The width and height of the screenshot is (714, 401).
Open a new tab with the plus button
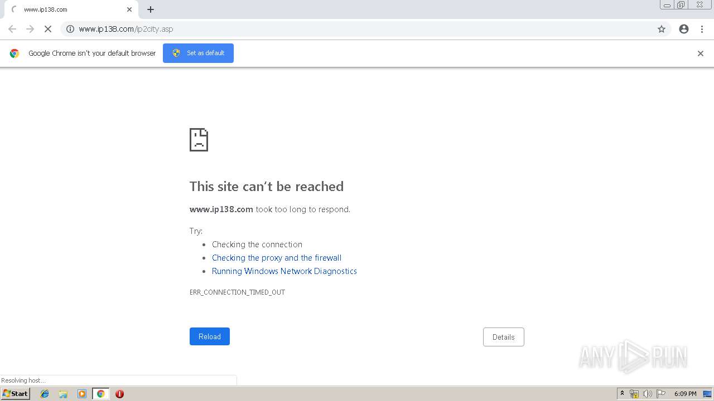point(151,9)
